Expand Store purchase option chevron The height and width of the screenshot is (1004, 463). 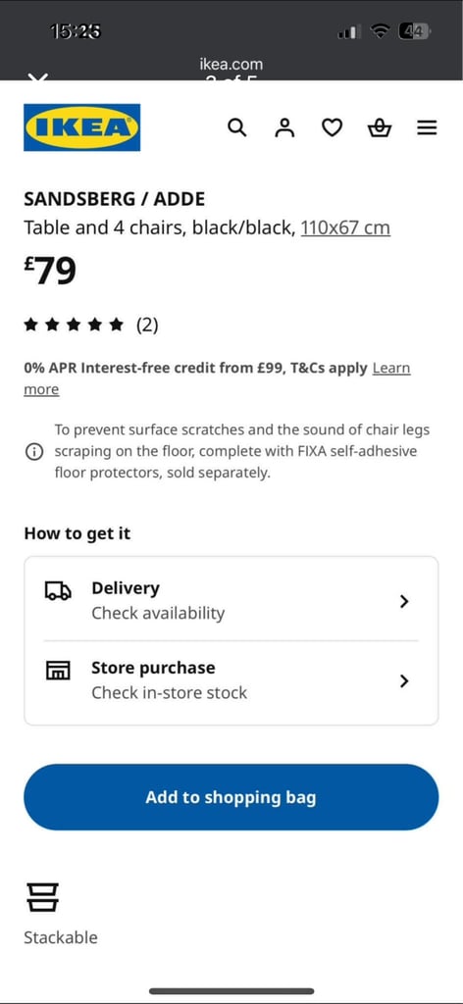[403, 680]
